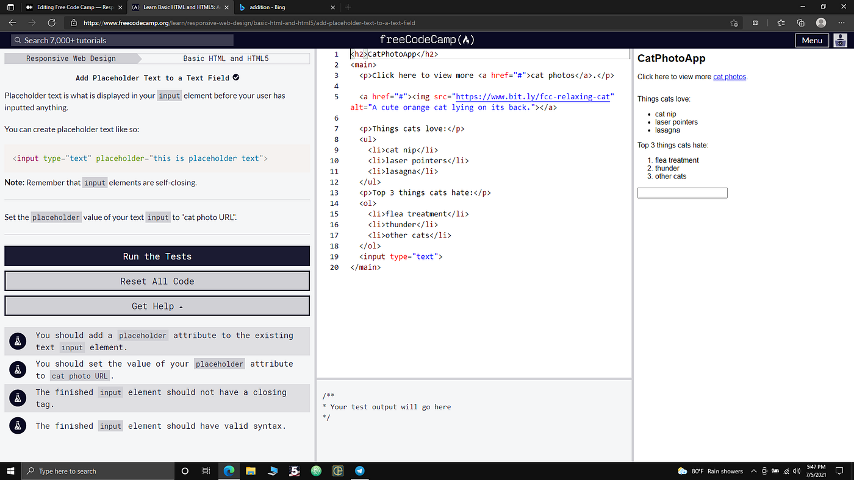Open the freeCodeCamp Menu button
Viewport: 854px width, 480px height.
(812, 40)
